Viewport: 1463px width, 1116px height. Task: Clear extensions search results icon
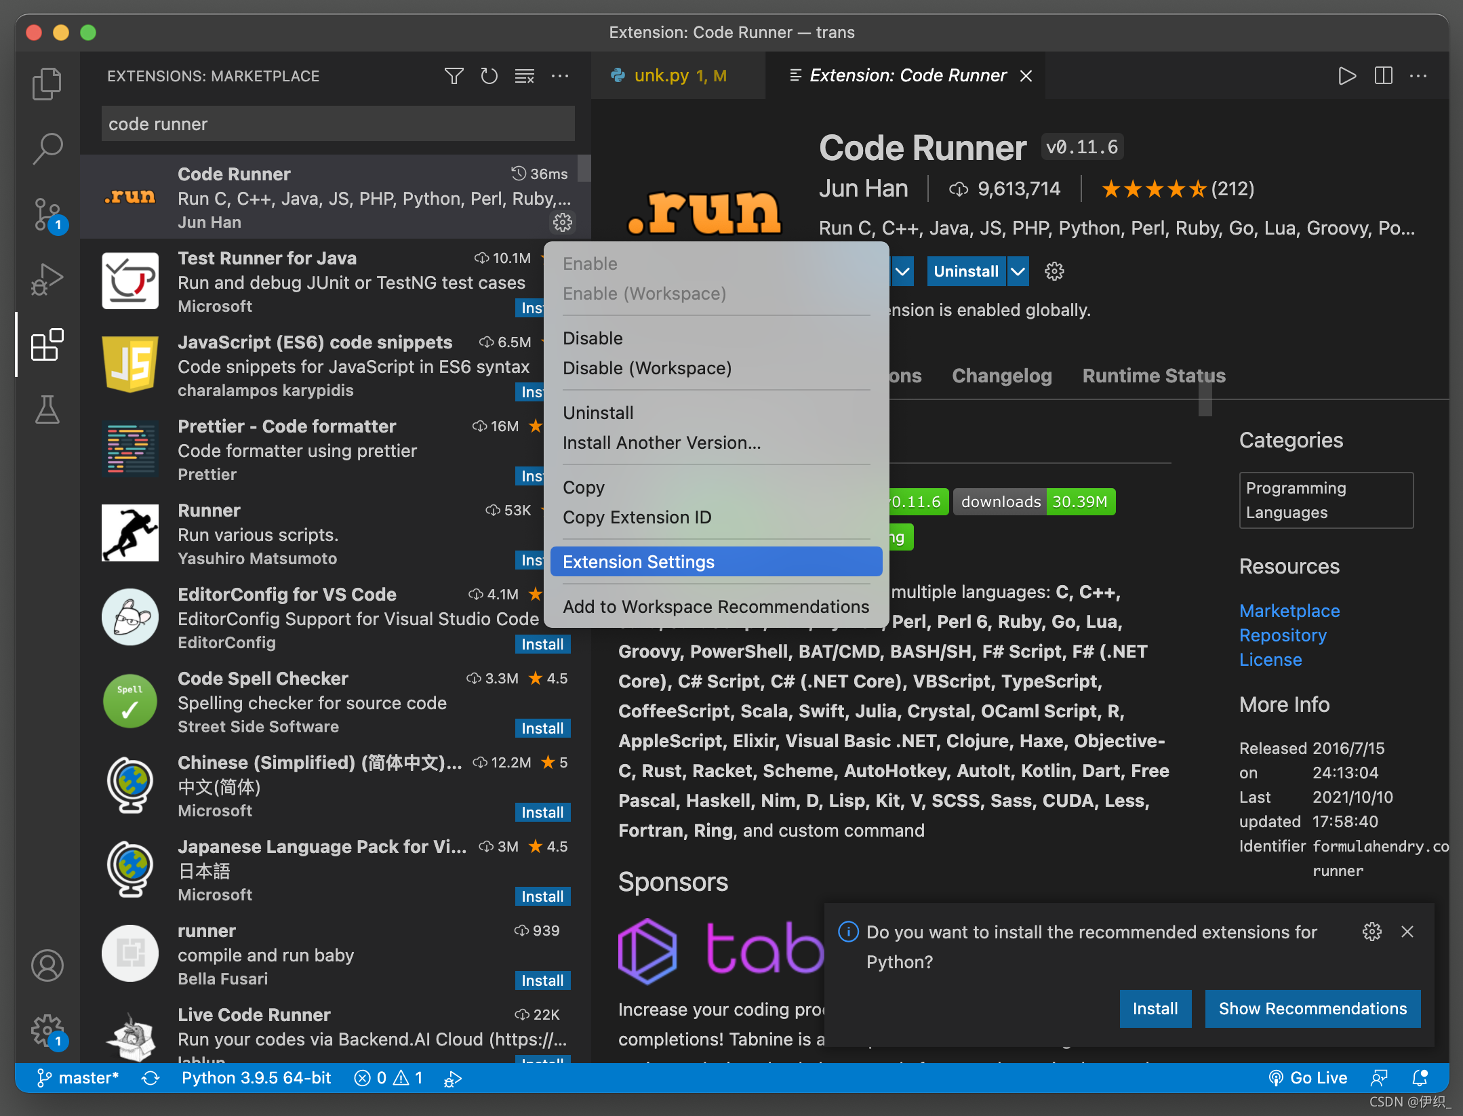point(524,76)
